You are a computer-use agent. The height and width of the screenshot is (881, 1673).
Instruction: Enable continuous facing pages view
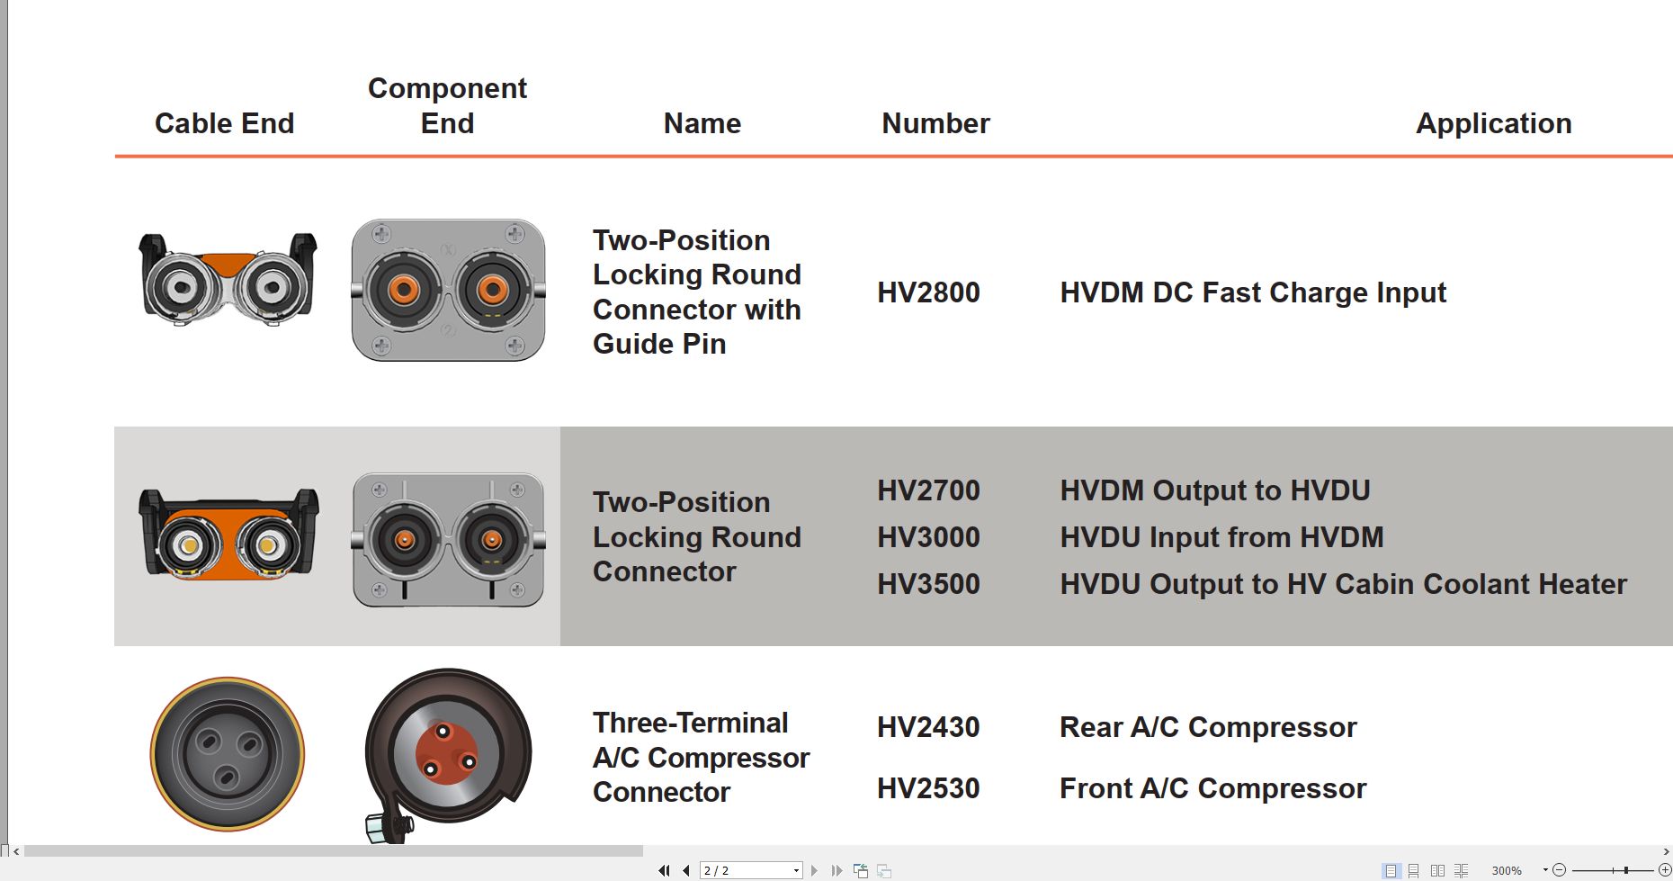click(x=1461, y=870)
